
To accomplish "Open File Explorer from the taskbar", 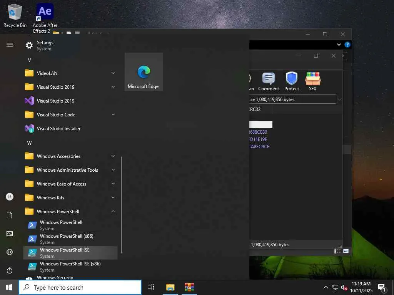I will pos(170,287).
